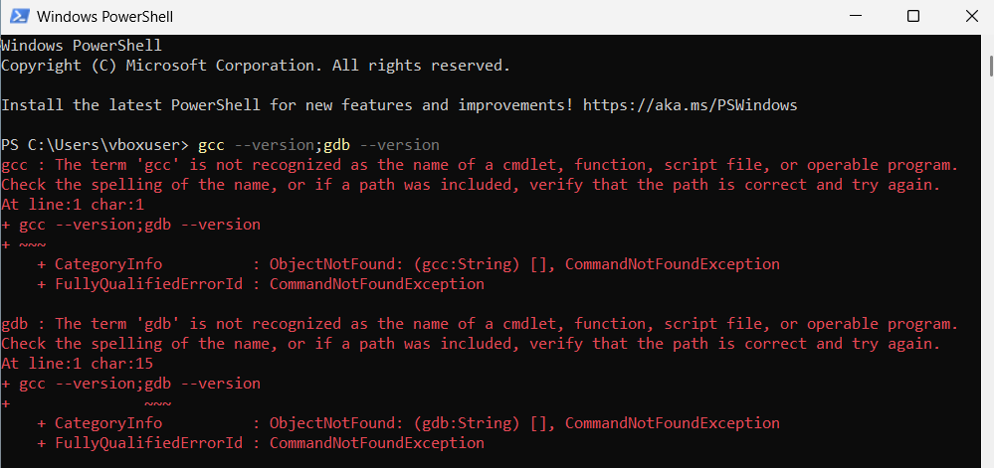
Task: Click the empty scrollbar track below the thumb
Action: (x=990, y=298)
